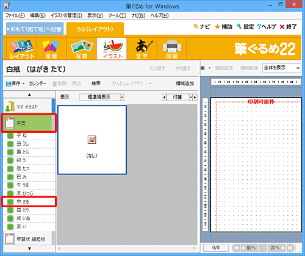Open the イラストの管理(I) menu
The height and width of the screenshot is (256, 305).
[x=66, y=15]
